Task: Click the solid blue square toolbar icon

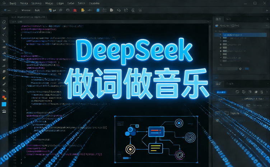Action: coord(98,10)
